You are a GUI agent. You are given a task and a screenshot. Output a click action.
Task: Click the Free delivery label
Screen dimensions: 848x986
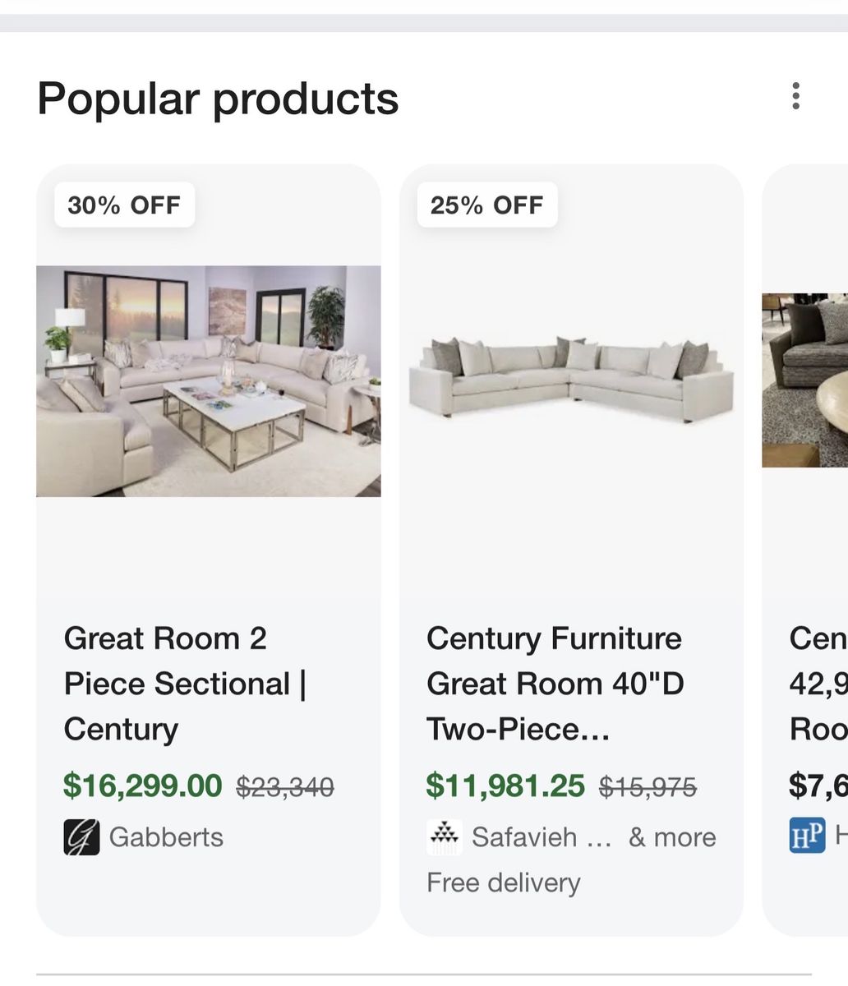(503, 882)
